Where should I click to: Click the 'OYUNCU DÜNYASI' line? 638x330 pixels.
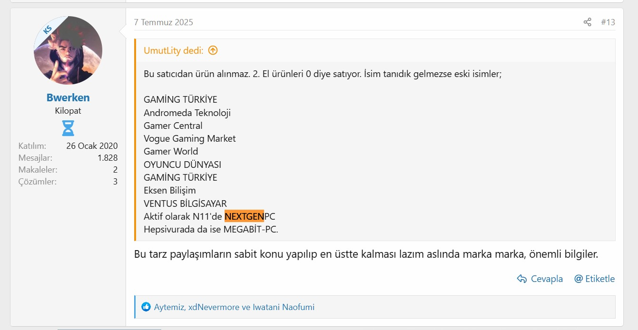click(182, 165)
